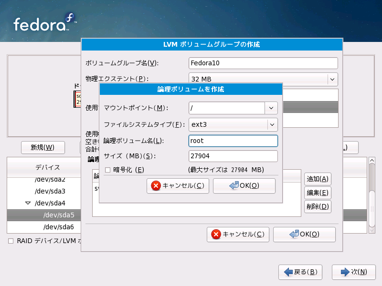The height and width of the screenshot is (286, 382).
Task: Toggle the RAID デバイス/LVM checkbox
Action: [11, 241]
